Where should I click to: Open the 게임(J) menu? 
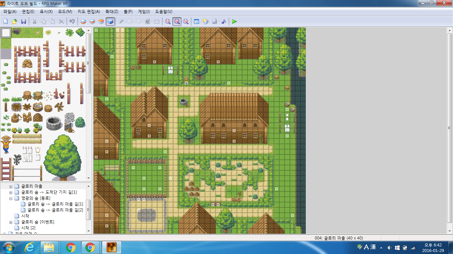(x=144, y=12)
